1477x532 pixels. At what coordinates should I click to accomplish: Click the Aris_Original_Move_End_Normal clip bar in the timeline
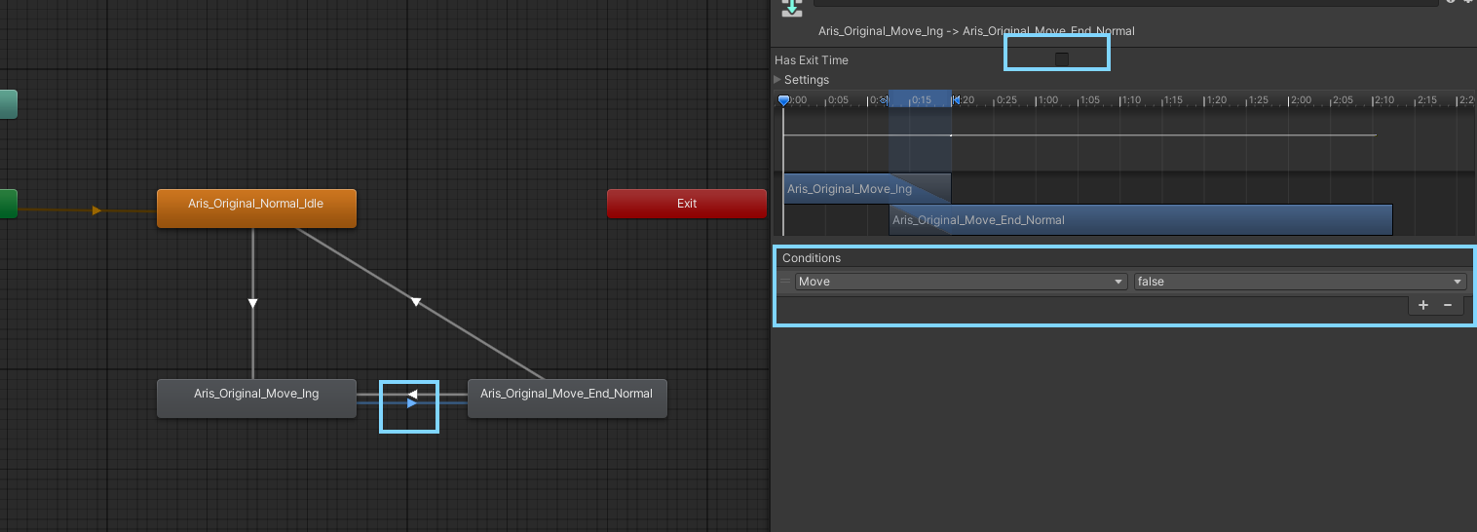(x=1140, y=220)
